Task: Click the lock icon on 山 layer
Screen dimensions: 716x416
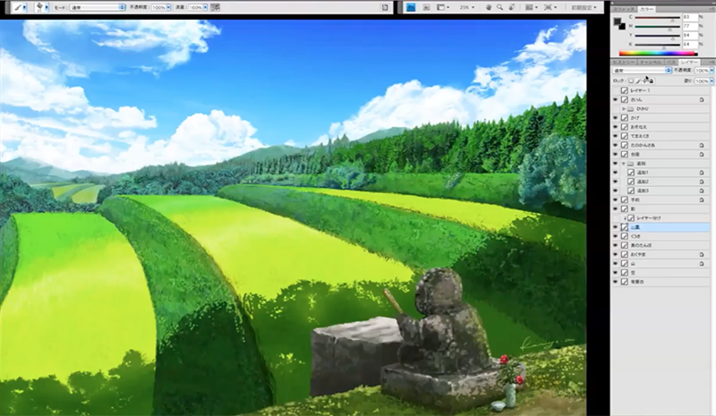Action: pyautogui.click(x=702, y=264)
